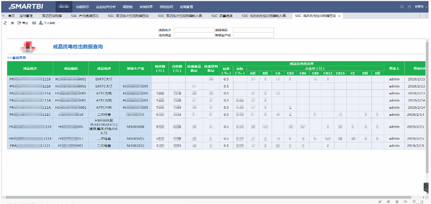This screenshot has width=431, height=204.
Task: Click the >>查询界面 link
Action: coord(17,58)
